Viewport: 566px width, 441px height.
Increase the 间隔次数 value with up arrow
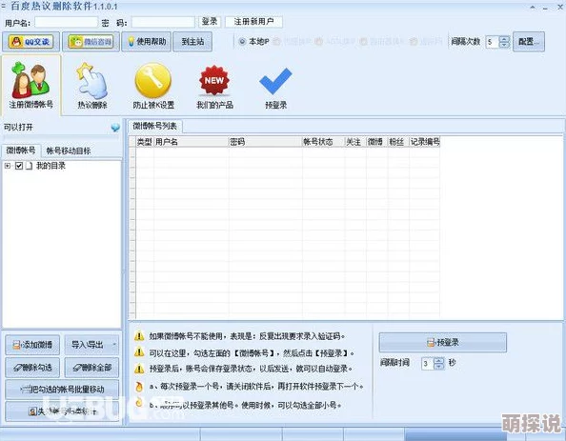pos(504,39)
